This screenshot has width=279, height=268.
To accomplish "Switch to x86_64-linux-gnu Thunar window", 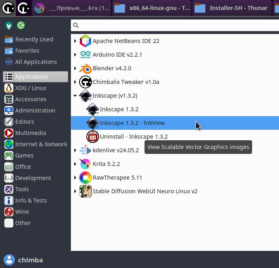I will tap(152, 8).
